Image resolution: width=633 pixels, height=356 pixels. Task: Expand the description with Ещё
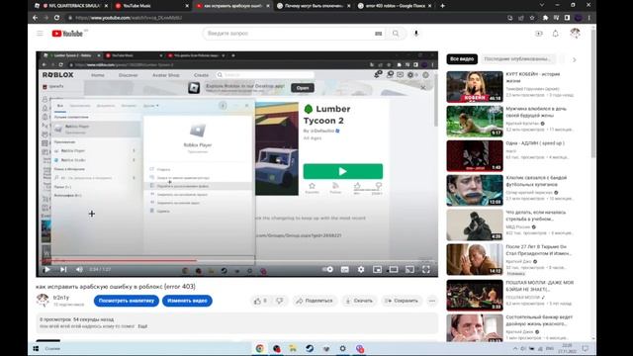click(x=142, y=326)
